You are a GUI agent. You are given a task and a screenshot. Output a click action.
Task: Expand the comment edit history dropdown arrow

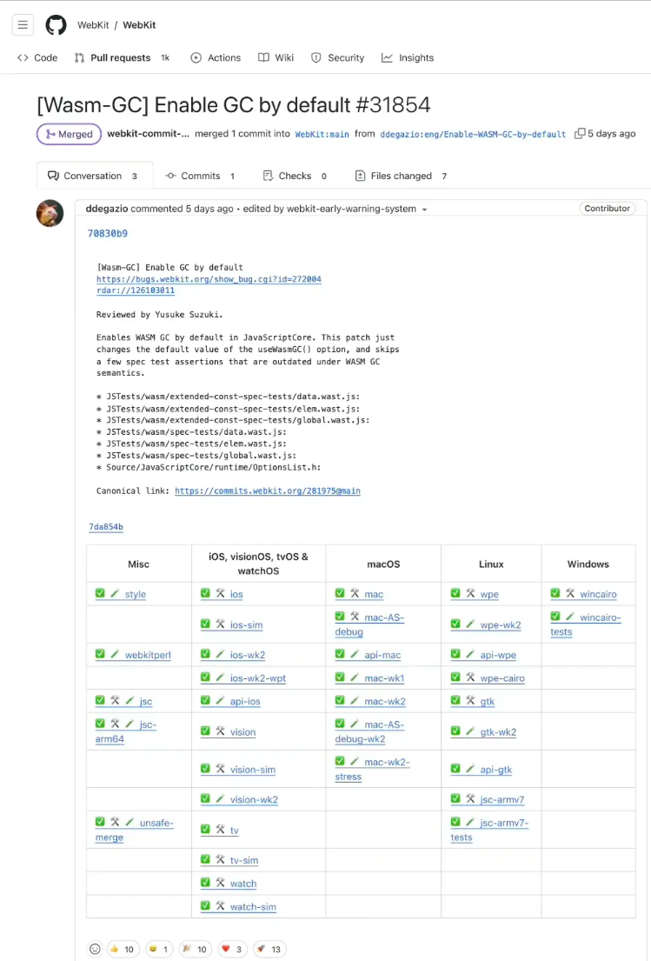(424, 210)
